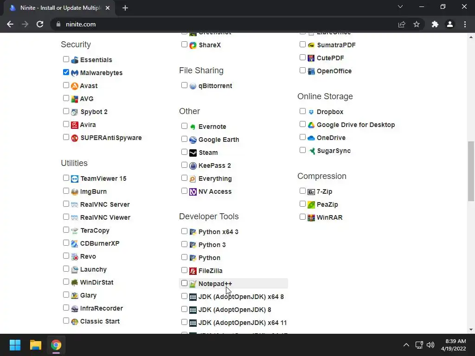Click the ShareX icon

click(193, 45)
